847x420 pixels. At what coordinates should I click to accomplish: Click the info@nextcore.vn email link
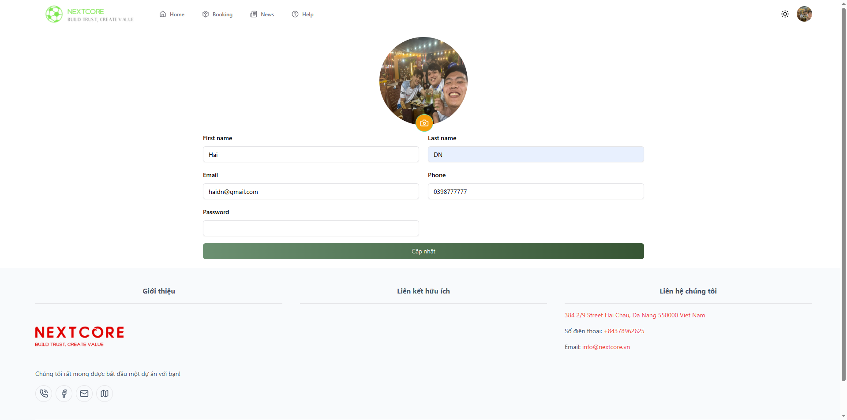pyautogui.click(x=606, y=347)
